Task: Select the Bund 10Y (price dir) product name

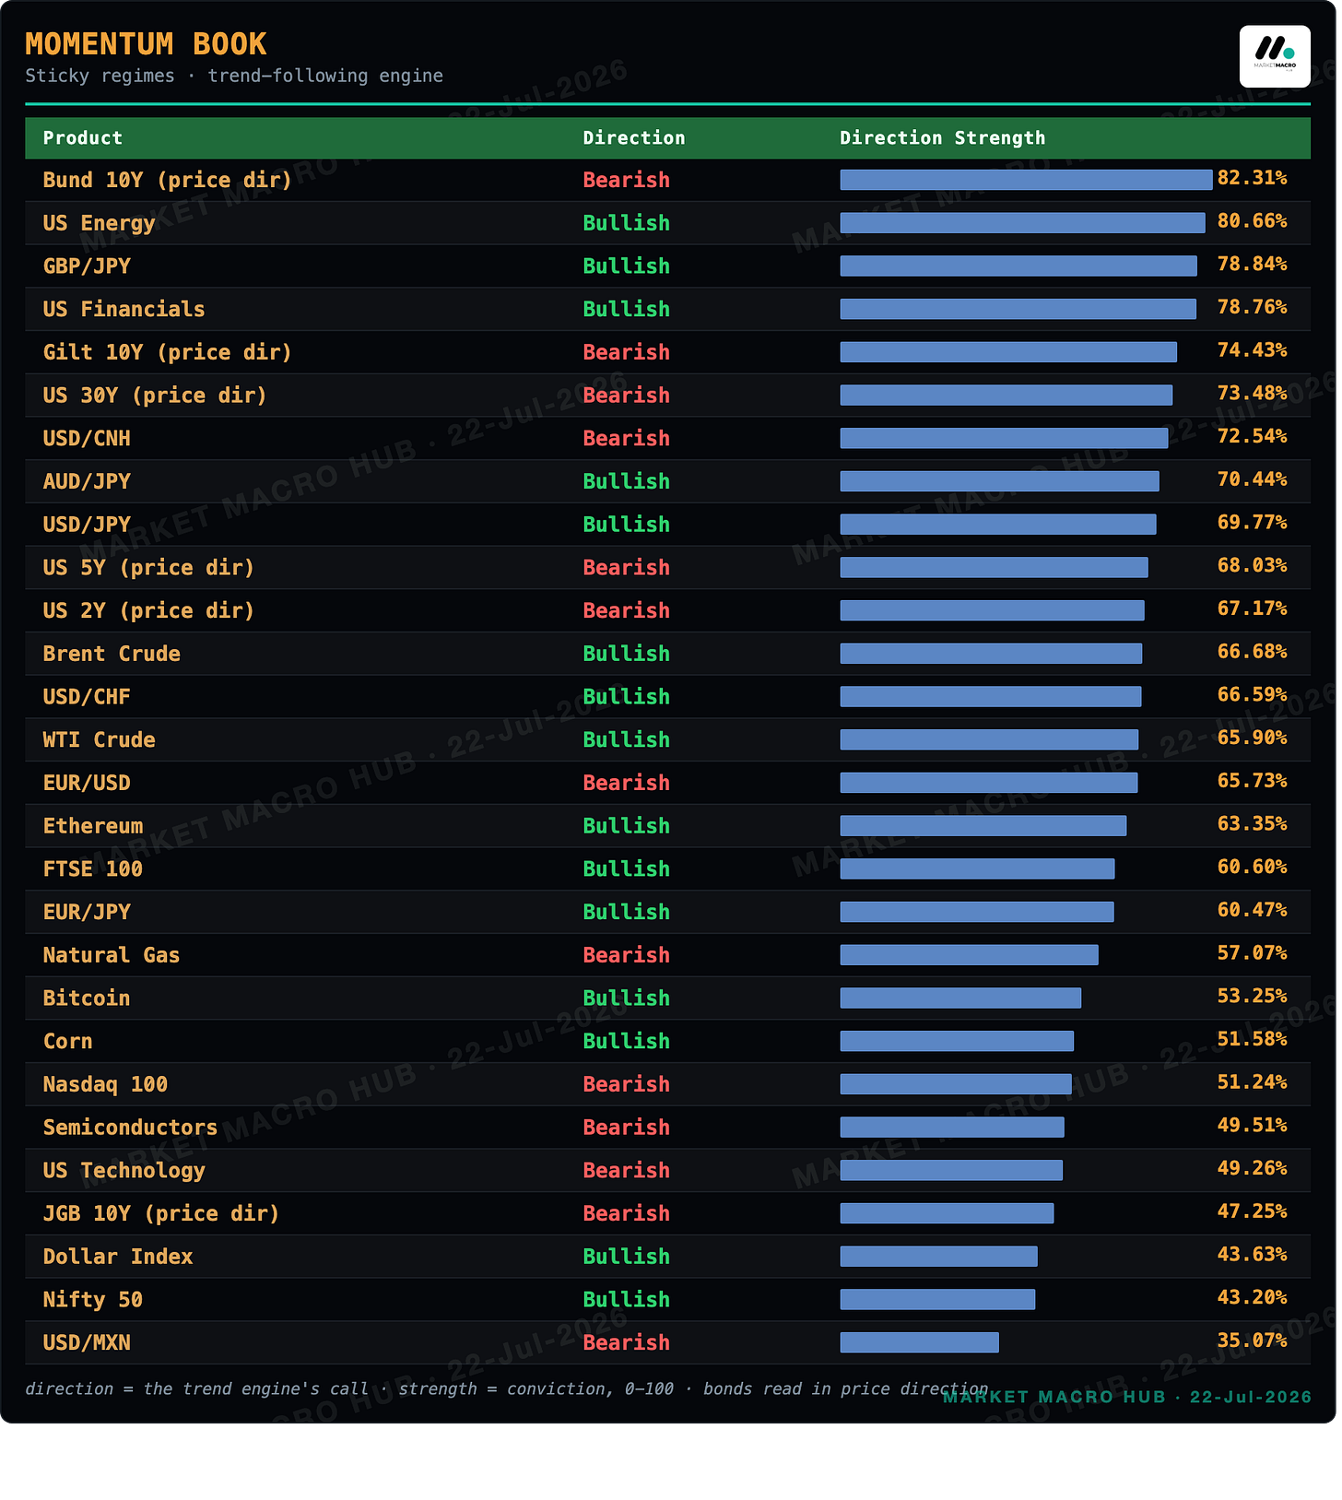Action: point(167,180)
